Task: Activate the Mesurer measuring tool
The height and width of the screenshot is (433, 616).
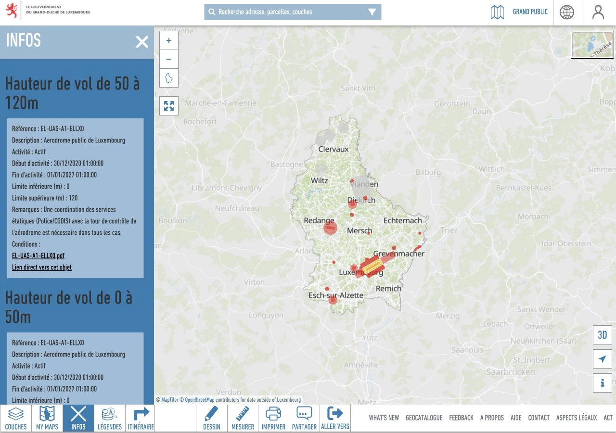Action: point(243,418)
